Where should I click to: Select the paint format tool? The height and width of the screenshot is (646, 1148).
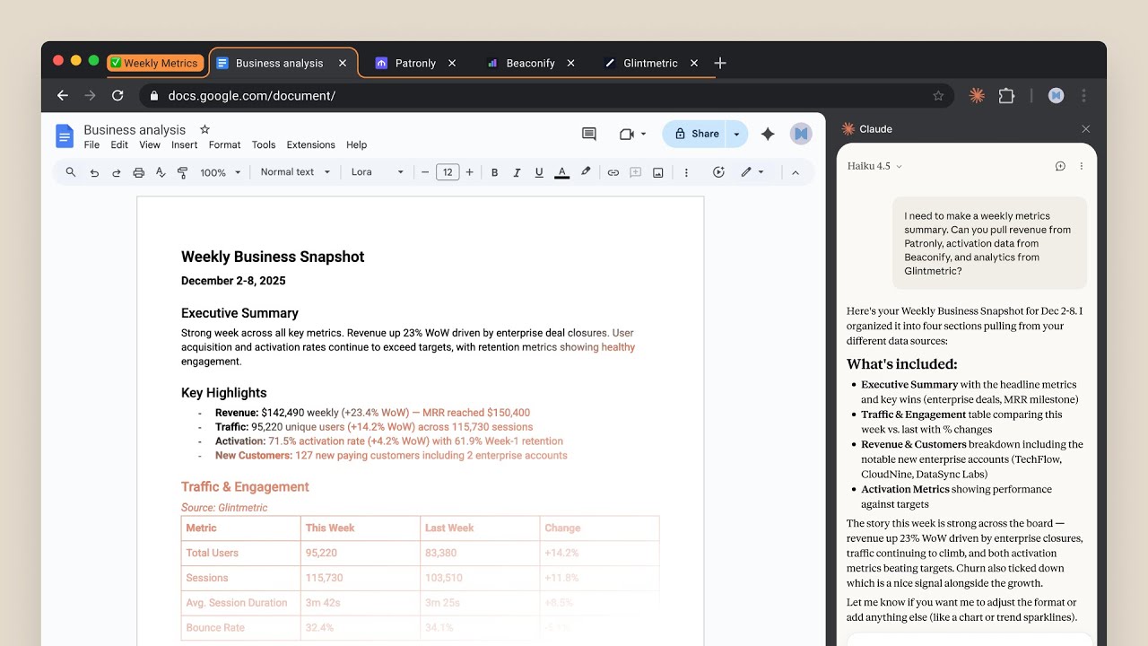click(182, 172)
